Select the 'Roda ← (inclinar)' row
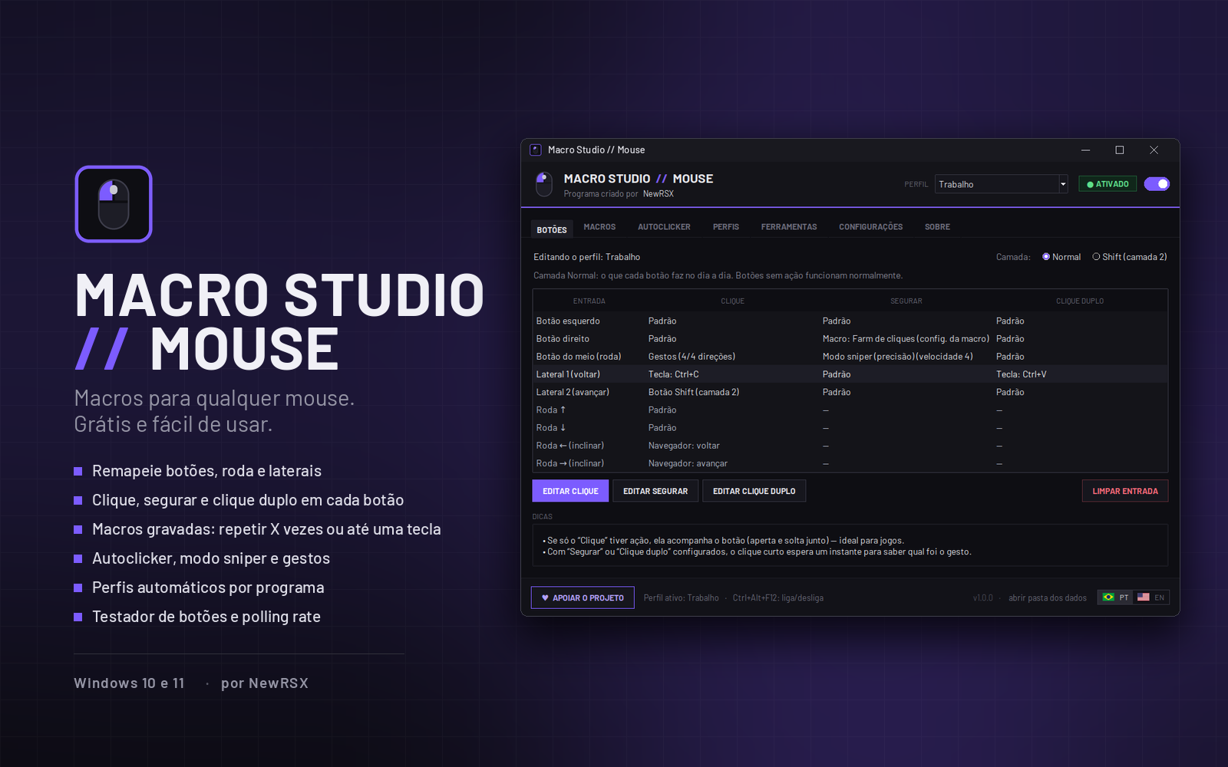The image size is (1228, 767). 850,446
